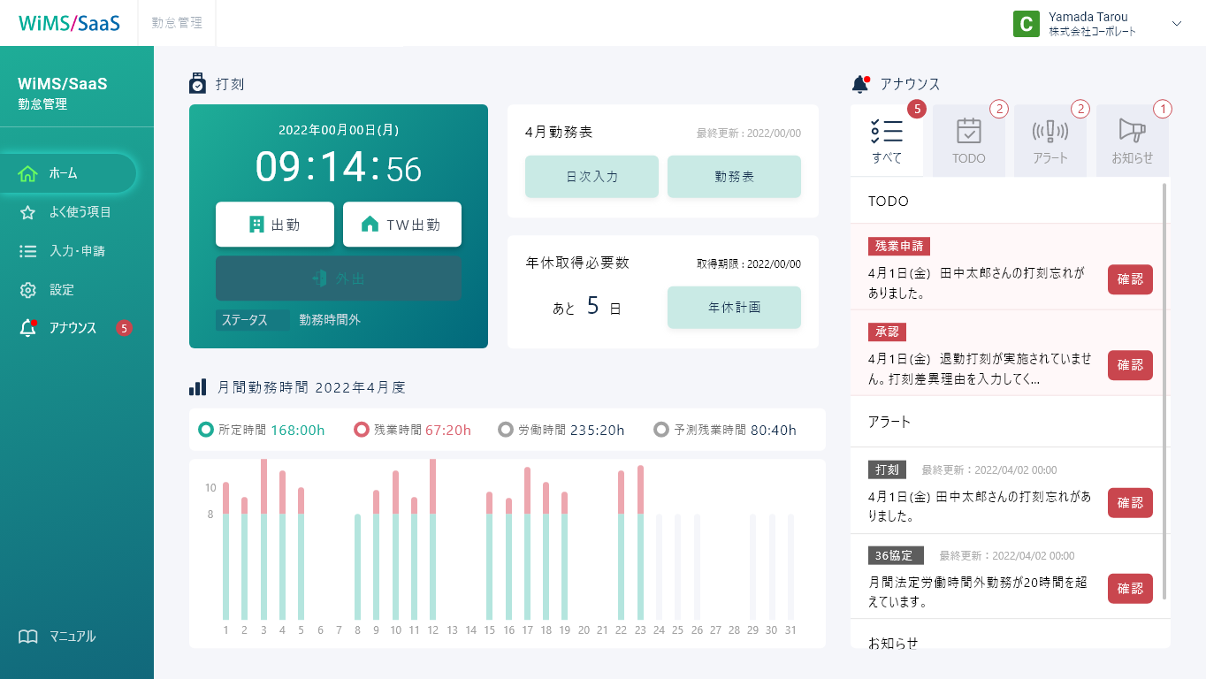Click the bar chart icon beside 月間勤務時間

tap(198, 387)
